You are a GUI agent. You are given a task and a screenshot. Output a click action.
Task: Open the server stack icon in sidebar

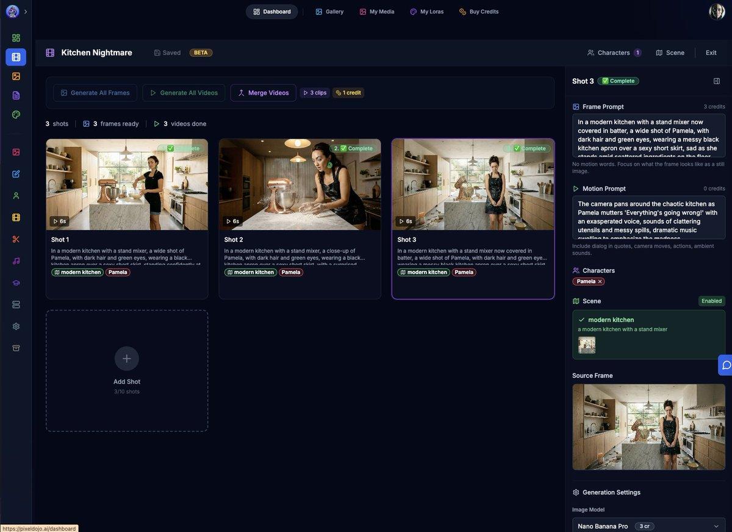pos(16,304)
